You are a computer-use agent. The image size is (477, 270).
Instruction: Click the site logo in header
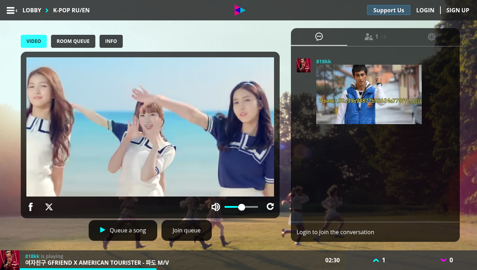click(240, 10)
